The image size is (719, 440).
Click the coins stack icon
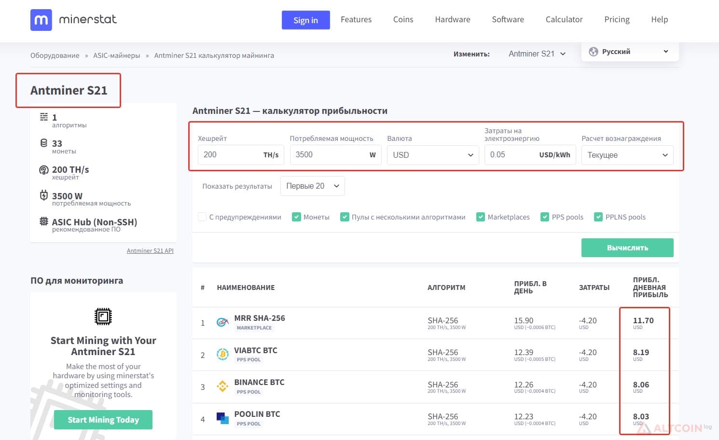click(x=44, y=143)
